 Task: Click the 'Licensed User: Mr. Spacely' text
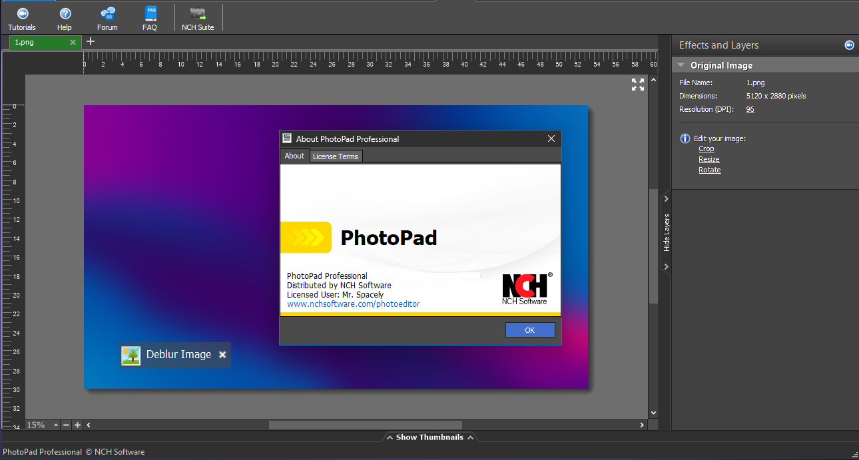pyautogui.click(x=335, y=294)
